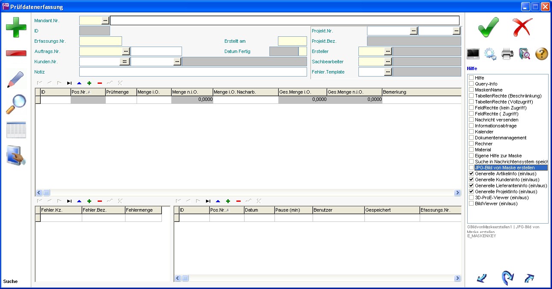Click the red minus delete record icon

(16, 53)
